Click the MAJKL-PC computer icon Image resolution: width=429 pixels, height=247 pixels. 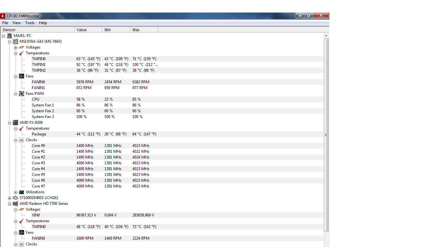click(9, 36)
